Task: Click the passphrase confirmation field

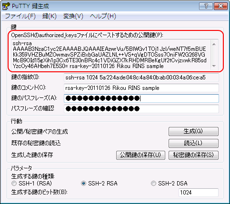Action: [141, 109]
